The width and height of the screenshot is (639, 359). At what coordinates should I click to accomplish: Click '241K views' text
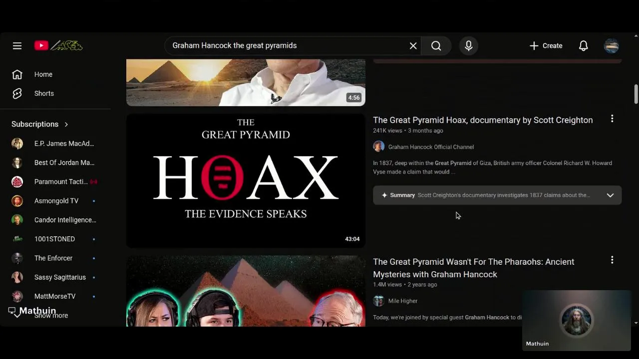[387, 131]
